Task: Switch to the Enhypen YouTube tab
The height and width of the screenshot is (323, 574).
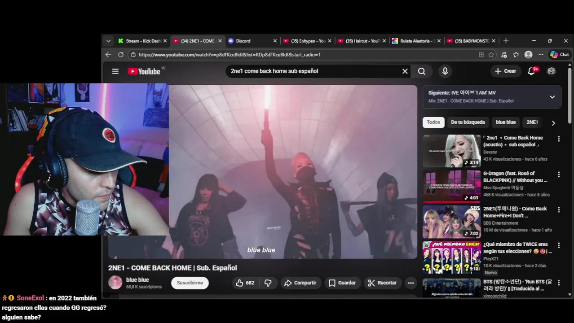Action: point(307,41)
